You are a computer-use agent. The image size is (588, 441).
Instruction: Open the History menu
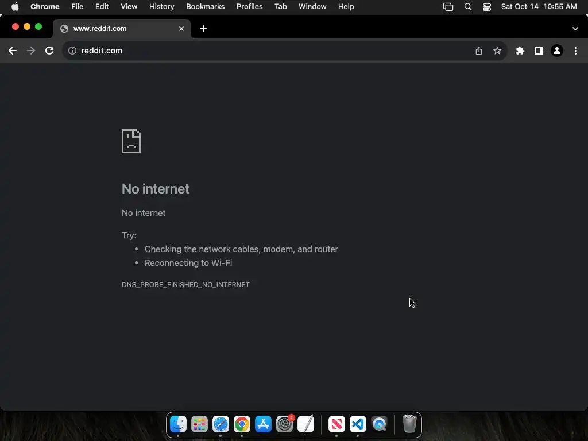(x=161, y=6)
